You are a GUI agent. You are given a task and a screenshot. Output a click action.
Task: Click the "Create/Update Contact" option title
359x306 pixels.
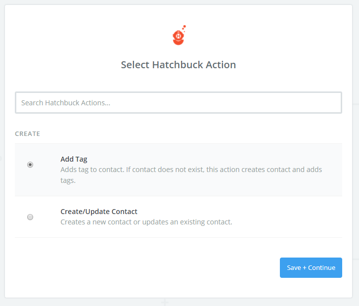click(x=99, y=212)
